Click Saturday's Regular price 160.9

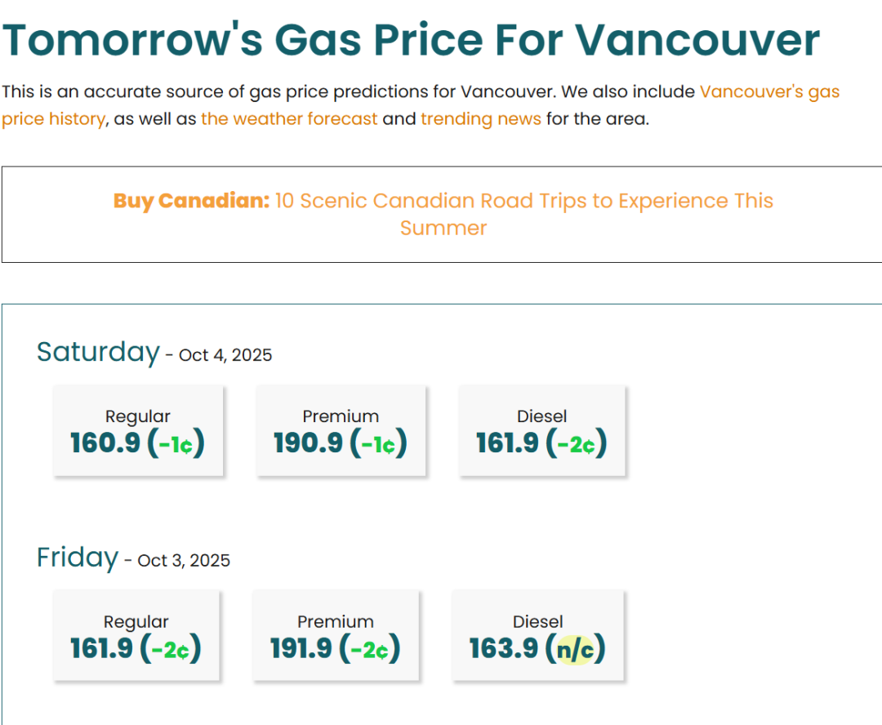105,443
